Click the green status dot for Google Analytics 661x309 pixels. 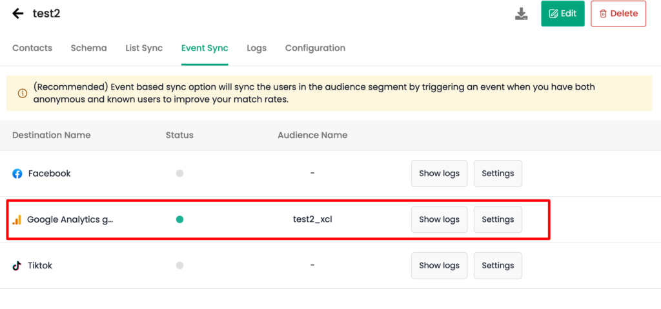click(179, 219)
